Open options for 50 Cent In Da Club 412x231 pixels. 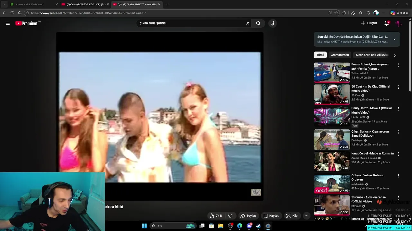pos(398,87)
